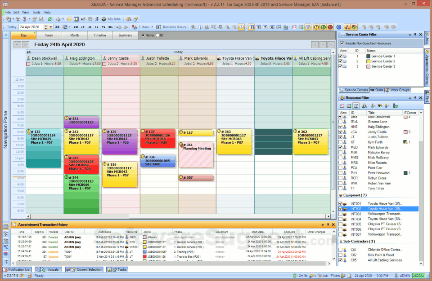
Task: Open the Tools menu
Action: point(36,13)
